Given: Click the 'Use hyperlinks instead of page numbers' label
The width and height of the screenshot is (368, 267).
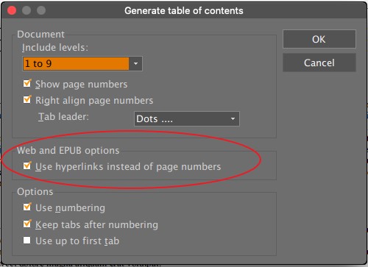Looking at the screenshot, I should (128, 167).
